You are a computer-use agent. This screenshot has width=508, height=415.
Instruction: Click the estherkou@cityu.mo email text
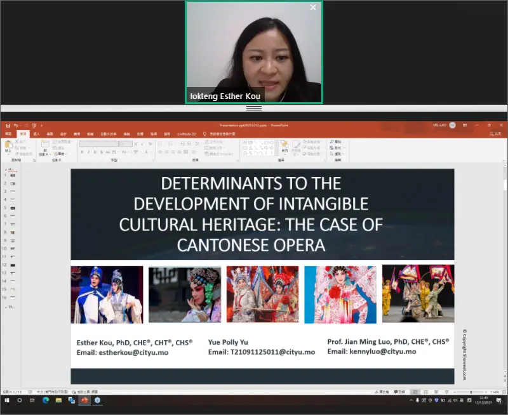[134, 352]
